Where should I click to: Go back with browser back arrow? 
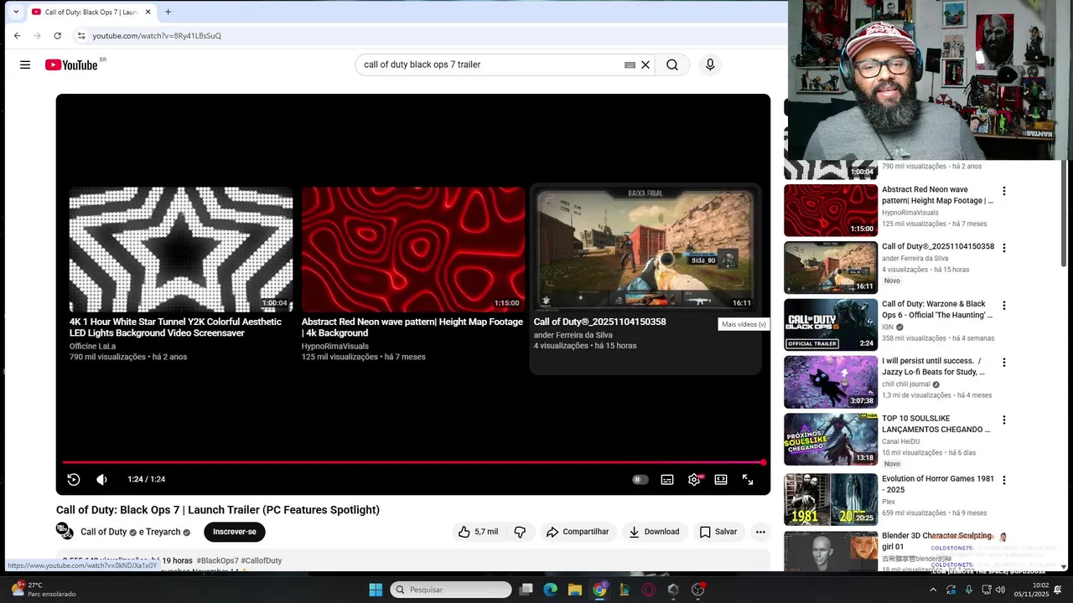[18, 36]
